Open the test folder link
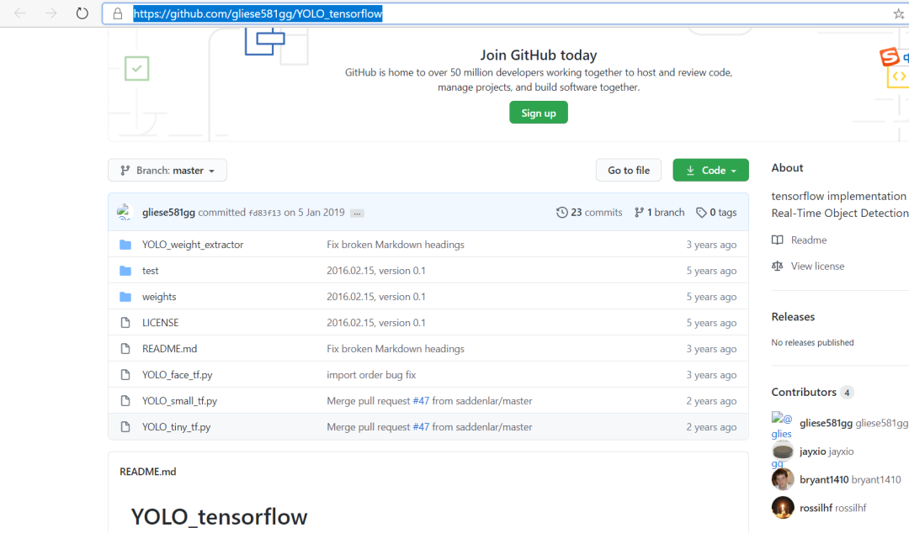Viewport: 909px width, 533px height. click(150, 271)
